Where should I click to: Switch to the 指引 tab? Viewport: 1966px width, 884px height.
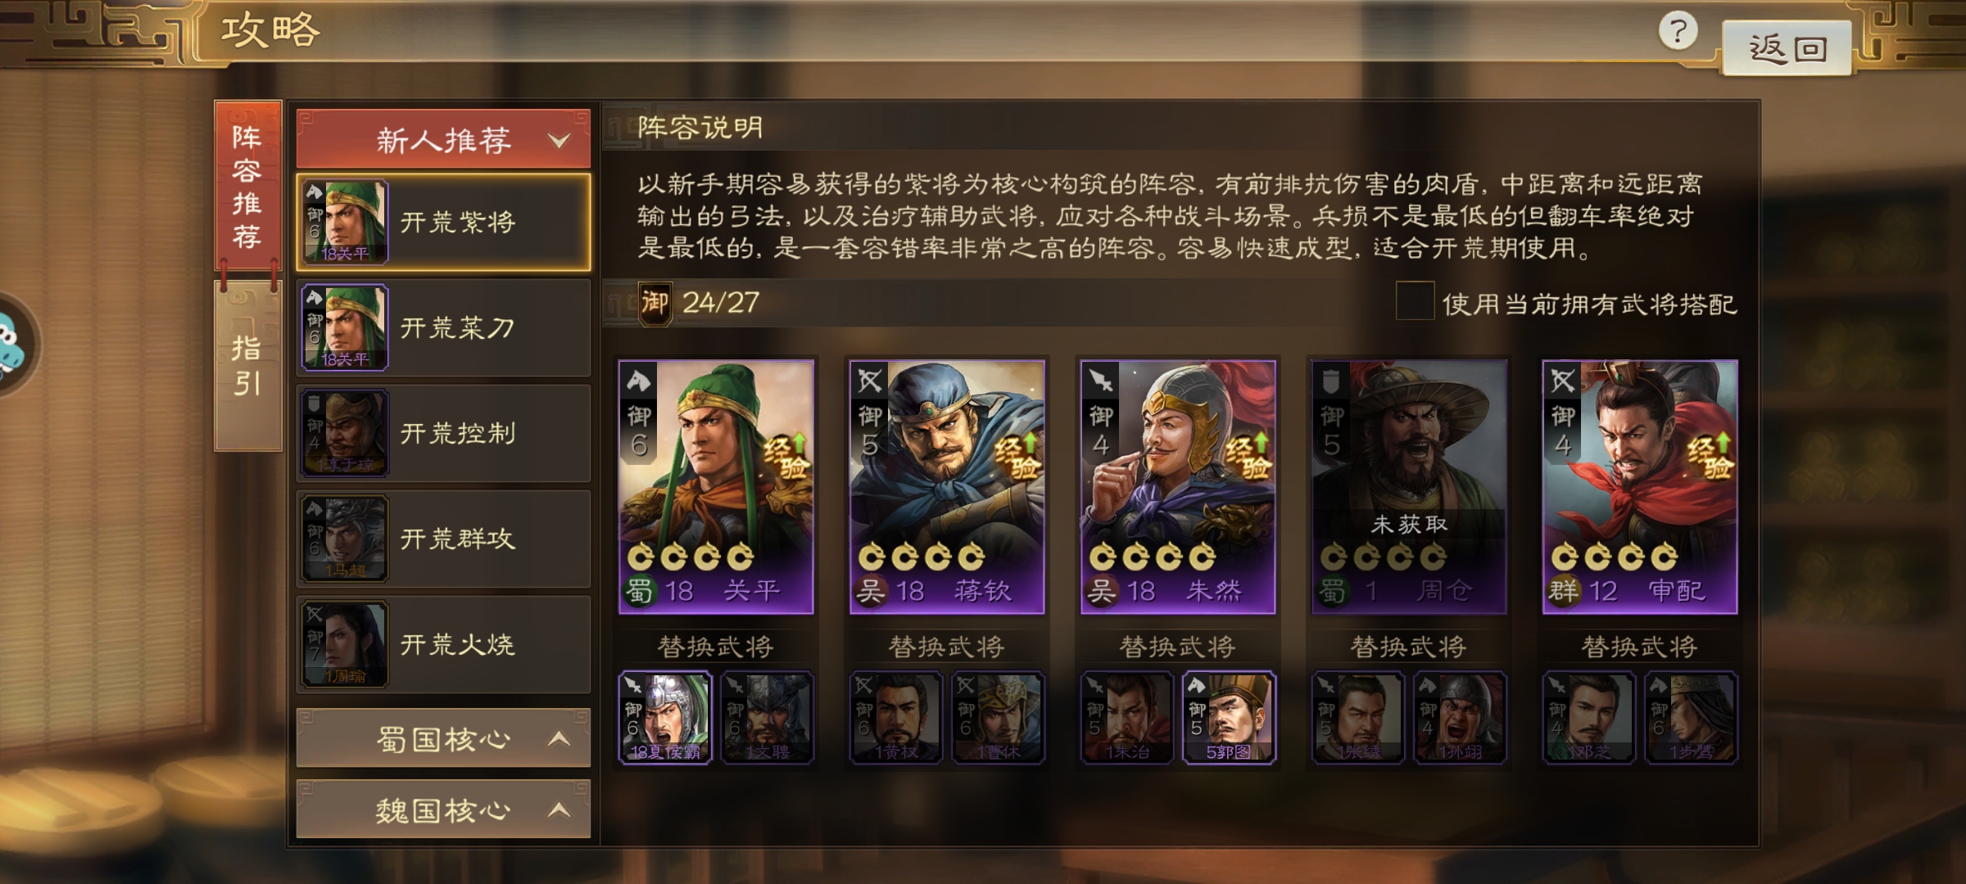pos(247,366)
